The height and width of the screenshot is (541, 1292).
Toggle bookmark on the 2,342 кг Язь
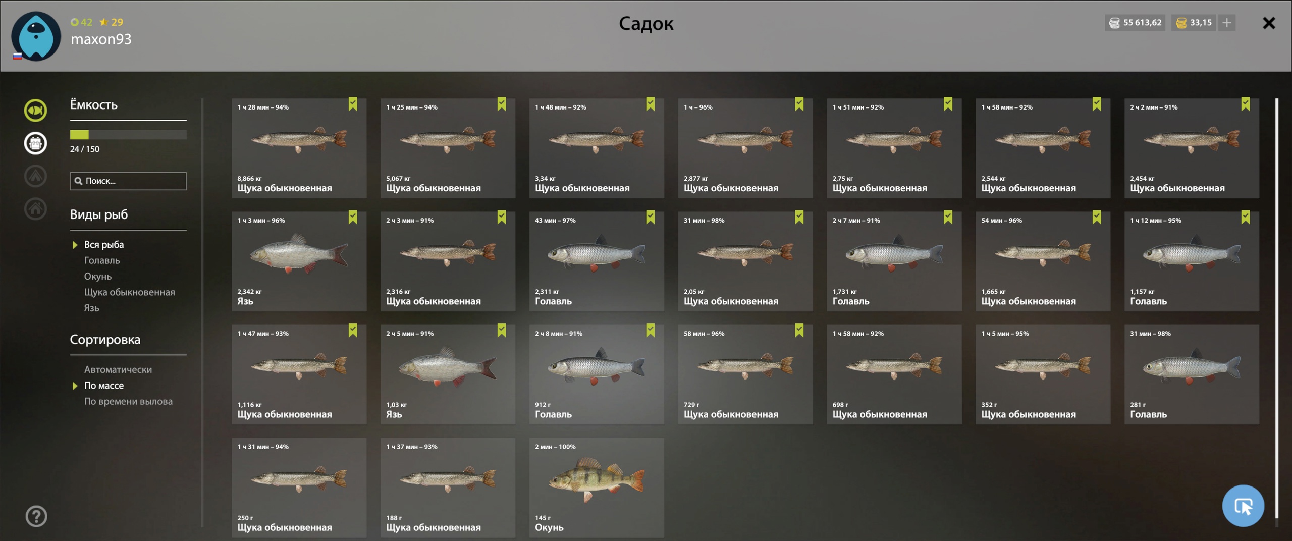coord(353,218)
